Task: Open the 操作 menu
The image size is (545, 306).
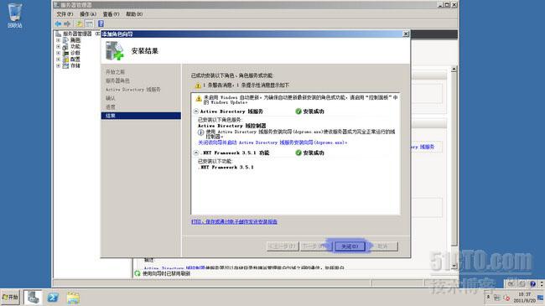Action: (88, 14)
